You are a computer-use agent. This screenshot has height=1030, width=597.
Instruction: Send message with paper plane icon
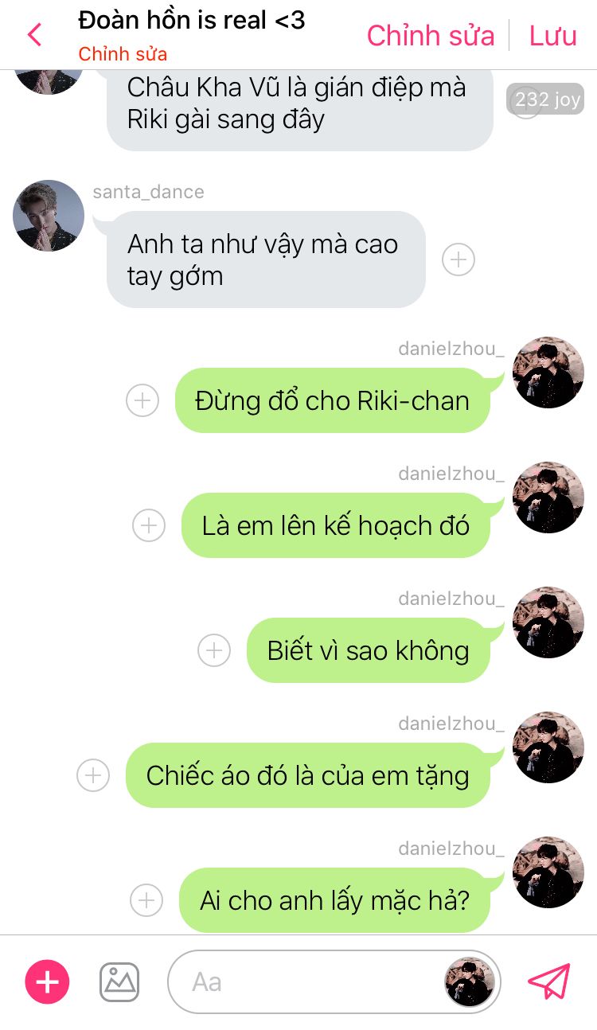pyautogui.click(x=549, y=981)
